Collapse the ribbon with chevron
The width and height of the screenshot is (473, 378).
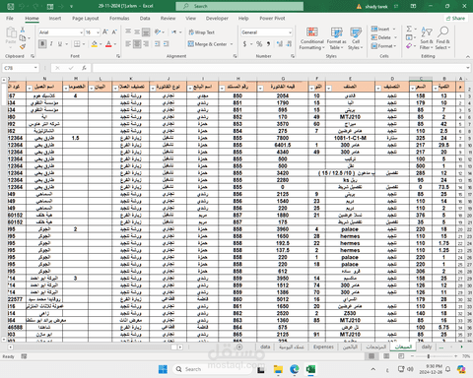point(468,56)
